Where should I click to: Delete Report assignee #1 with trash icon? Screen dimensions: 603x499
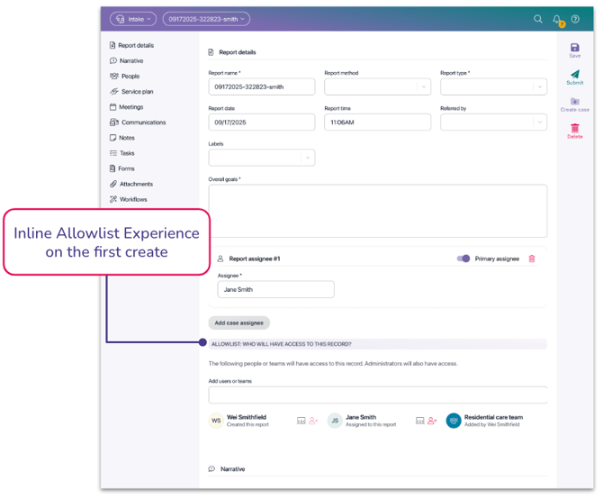pyautogui.click(x=532, y=259)
